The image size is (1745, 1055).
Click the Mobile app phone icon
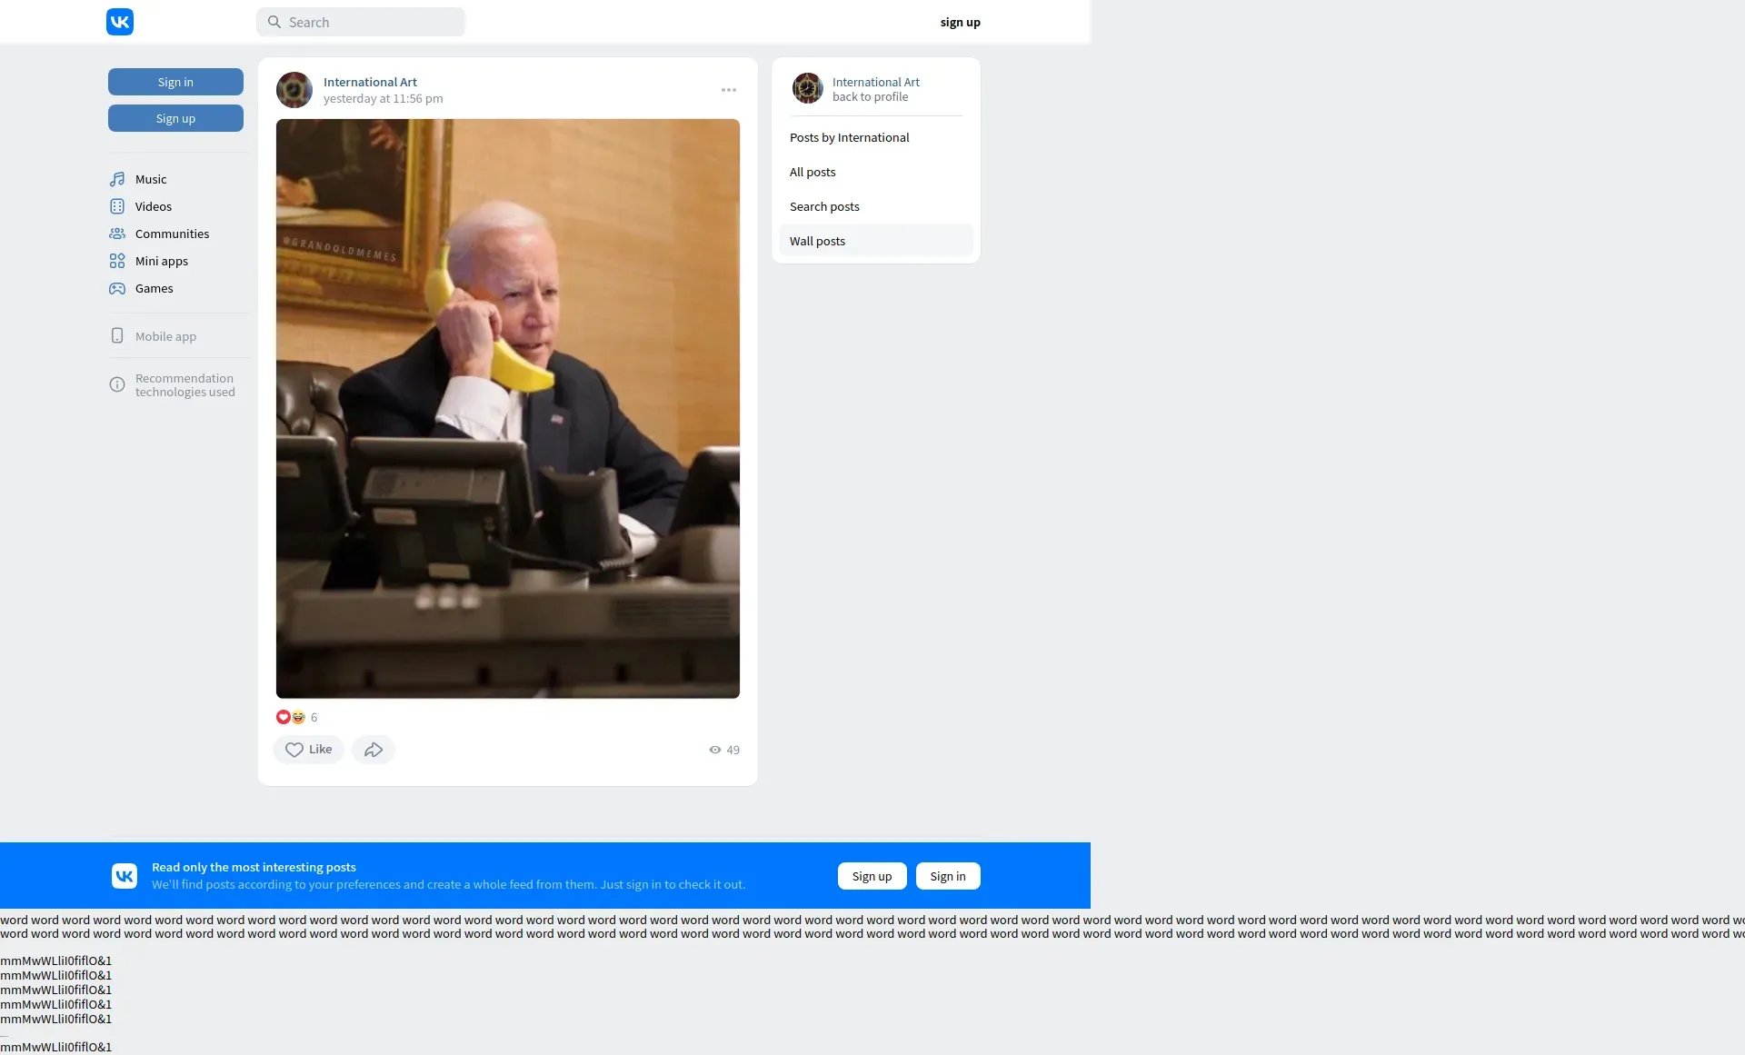click(x=117, y=336)
